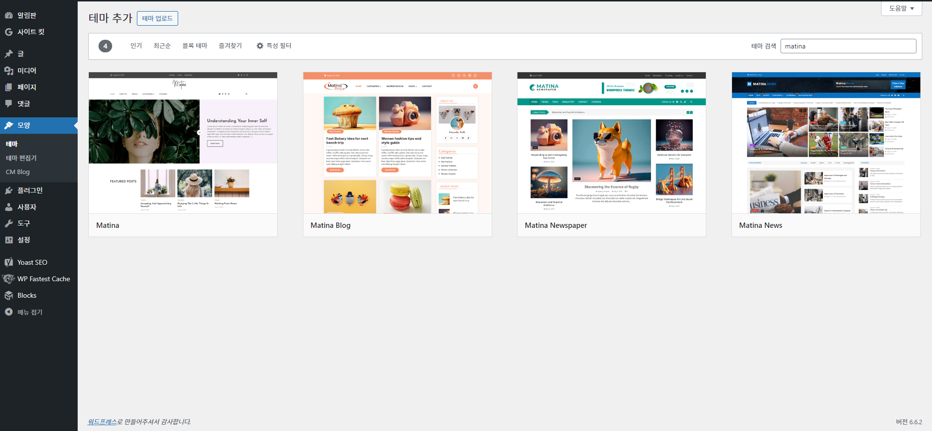
Task: Open 테마 편집기 theme editor submenu
Action: [x=21, y=158]
